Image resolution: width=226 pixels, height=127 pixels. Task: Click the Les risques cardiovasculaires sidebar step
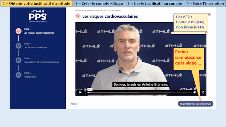39,33
